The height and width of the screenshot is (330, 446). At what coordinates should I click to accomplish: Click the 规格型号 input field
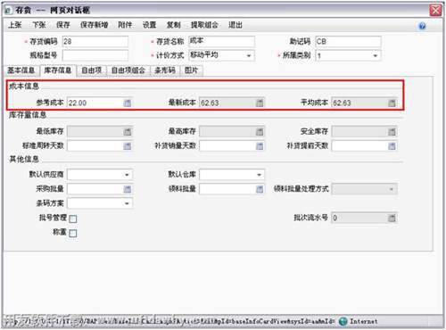point(95,55)
